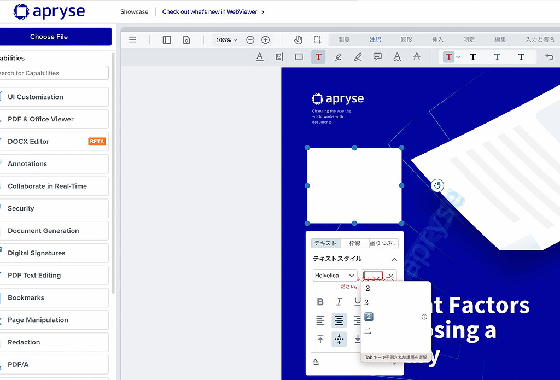Viewport: 560px width, 380px height.
Task: Select the strikethrough text tool
Action: tap(417, 57)
